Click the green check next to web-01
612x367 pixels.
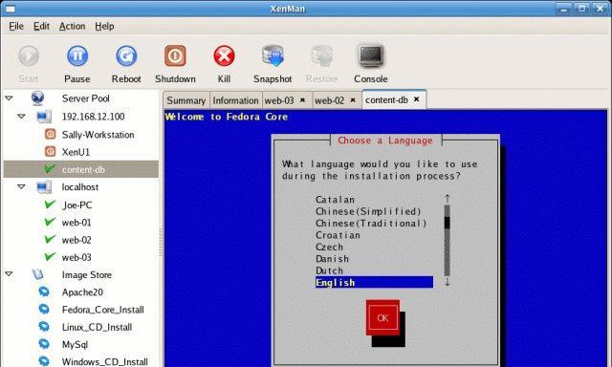pyautogui.click(x=50, y=222)
